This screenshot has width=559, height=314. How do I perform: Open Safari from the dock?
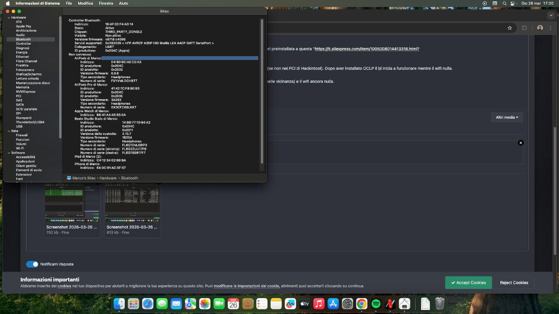point(148,304)
